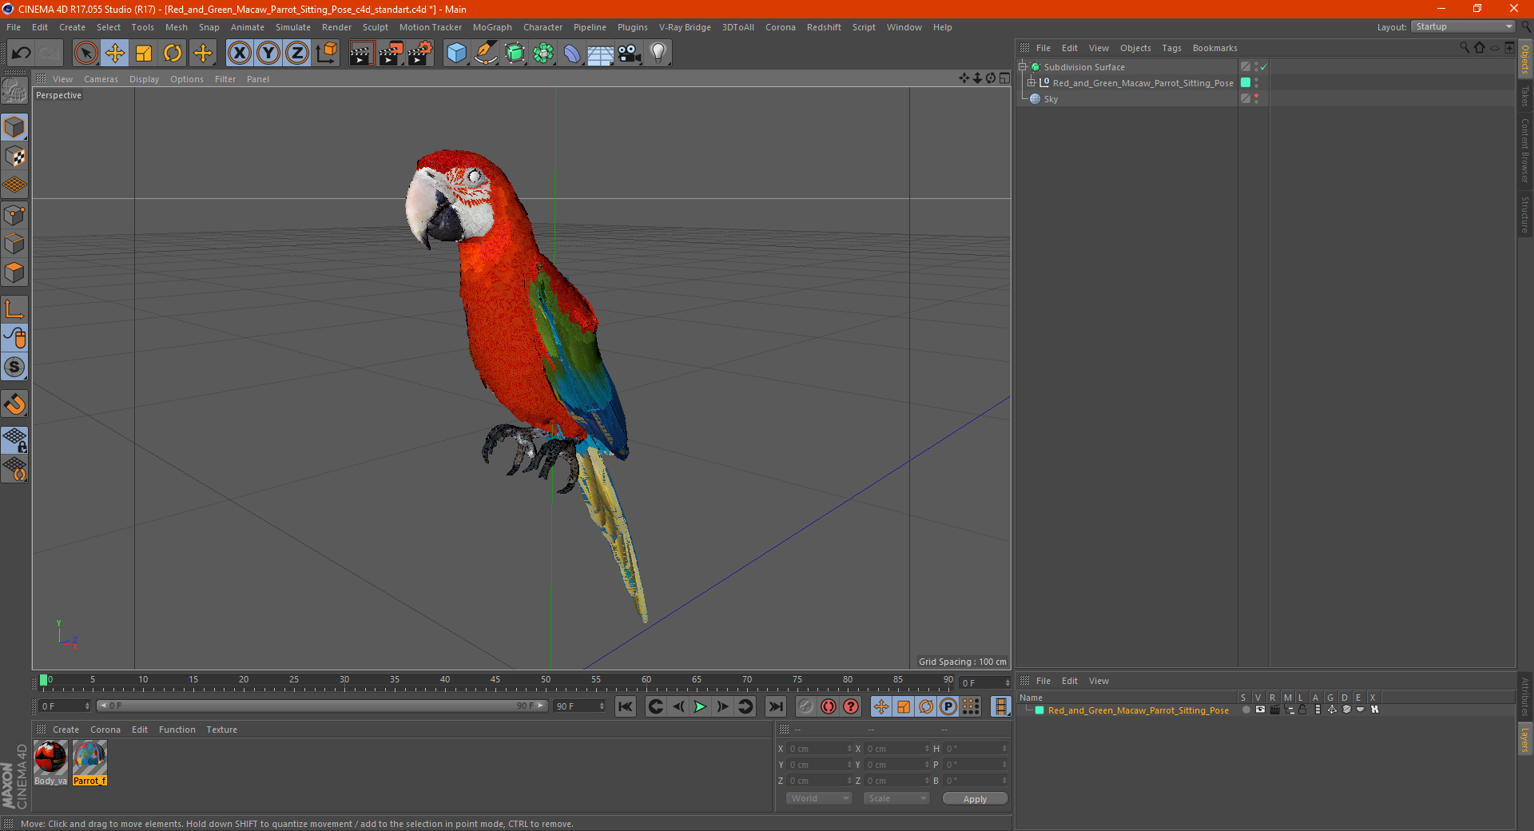
Task: Open the Array modeling objects icon
Action: (543, 54)
